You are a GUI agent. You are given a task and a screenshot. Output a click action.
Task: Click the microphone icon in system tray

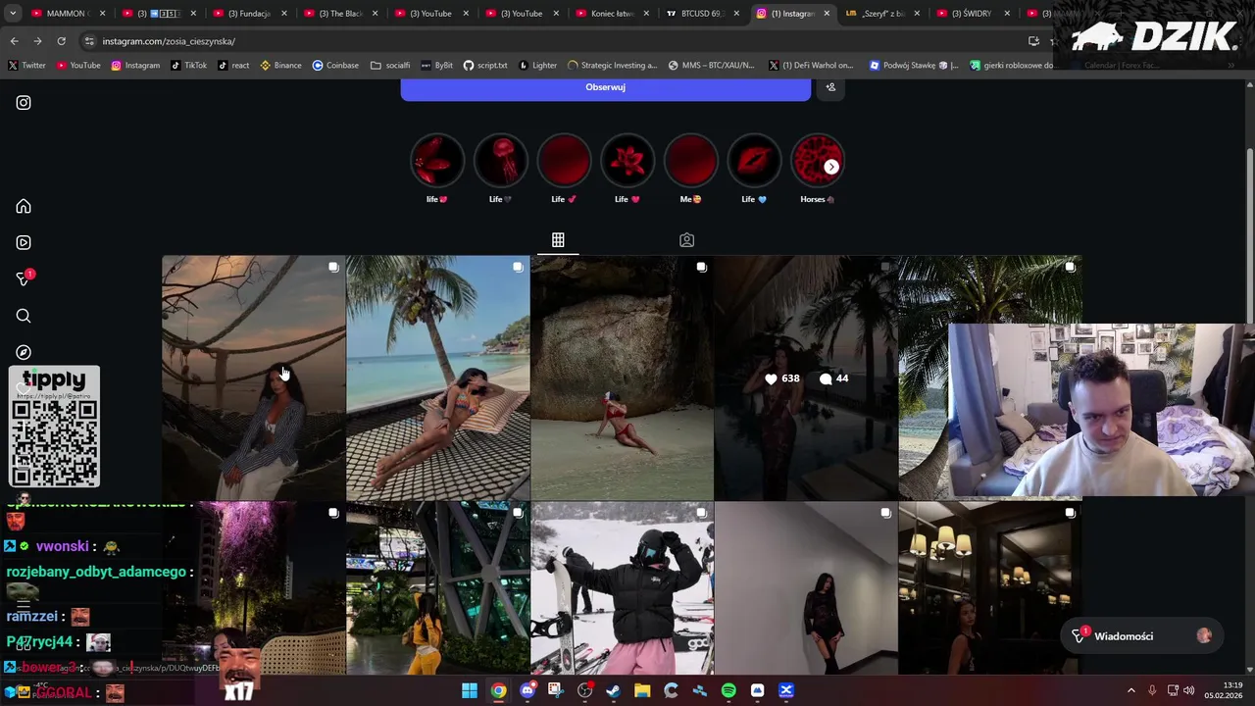[1152, 690]
